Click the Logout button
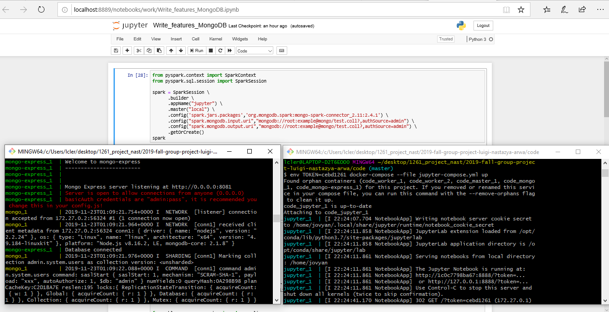 (483, 26)
